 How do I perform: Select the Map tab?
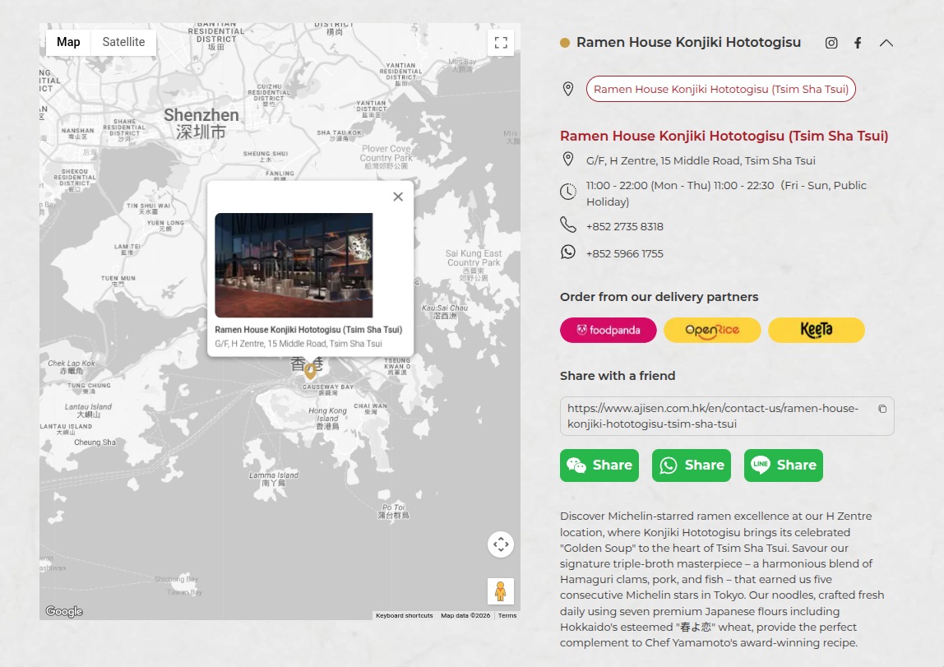(68, 42)
